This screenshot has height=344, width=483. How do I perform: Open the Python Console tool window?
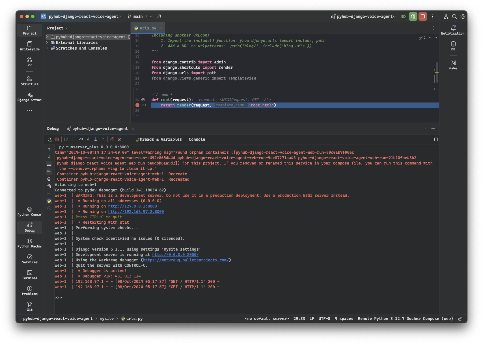tap(30, 211)
